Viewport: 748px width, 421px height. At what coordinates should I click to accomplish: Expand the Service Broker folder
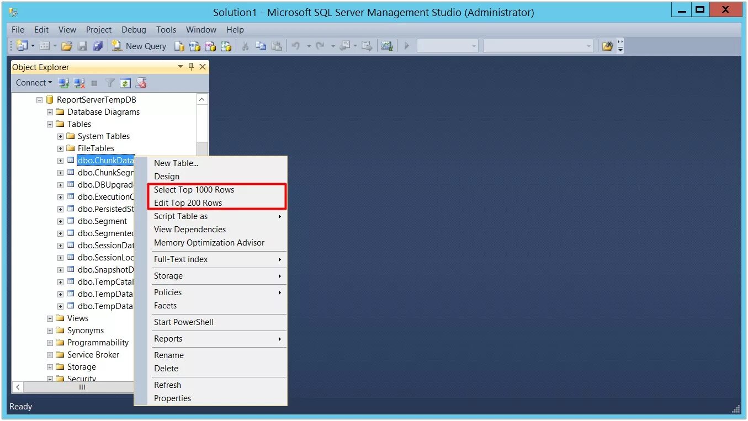(50, 355)
